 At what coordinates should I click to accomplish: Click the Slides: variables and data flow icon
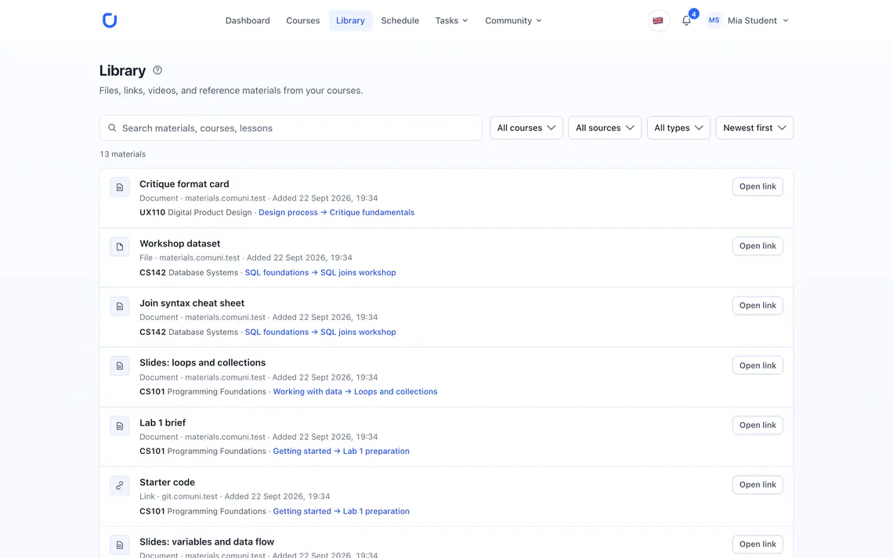point(120,545)
